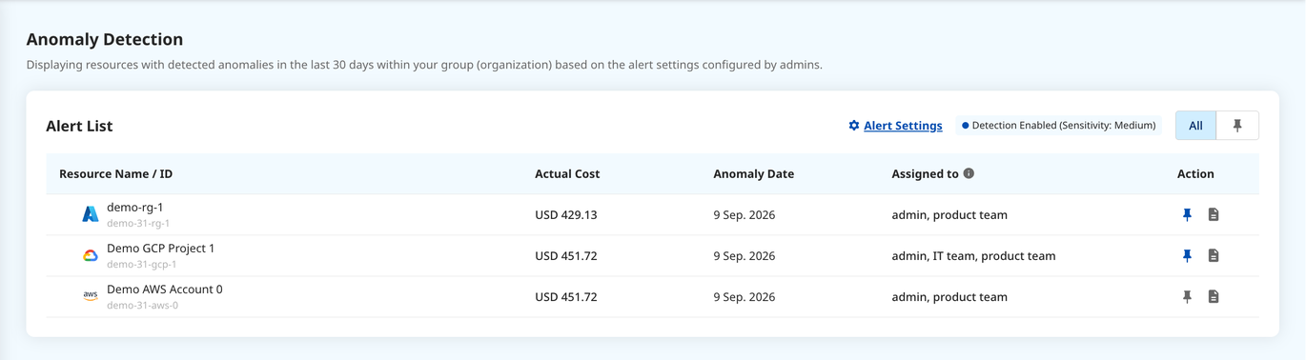Viewport: 1306px width, 360px height.
Task: Click the Actual Cost column header
Action: 567,173
